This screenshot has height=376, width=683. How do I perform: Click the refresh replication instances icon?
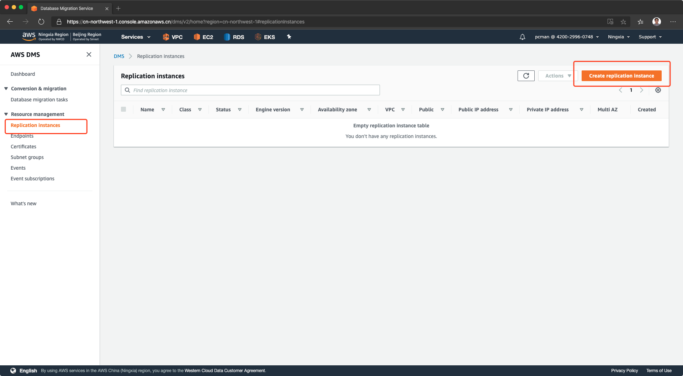[526, 76]
